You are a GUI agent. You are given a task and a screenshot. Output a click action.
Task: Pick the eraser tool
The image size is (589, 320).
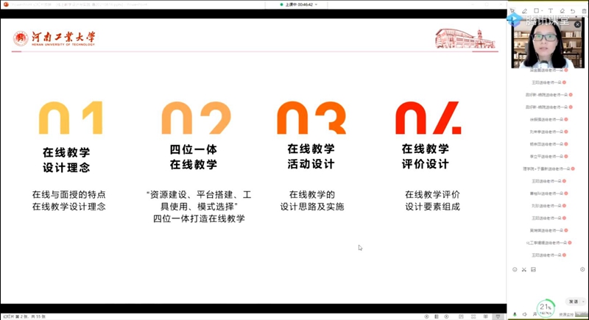(x=562, y=11)
